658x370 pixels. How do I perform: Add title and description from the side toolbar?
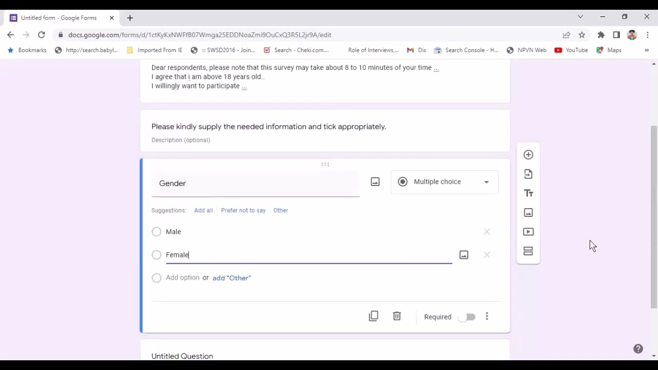pos(528,193)
